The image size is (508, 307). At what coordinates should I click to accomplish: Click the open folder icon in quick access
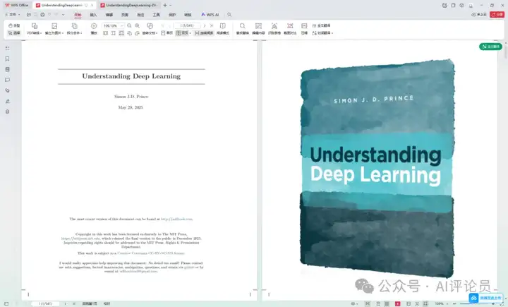tap(28, 15)
